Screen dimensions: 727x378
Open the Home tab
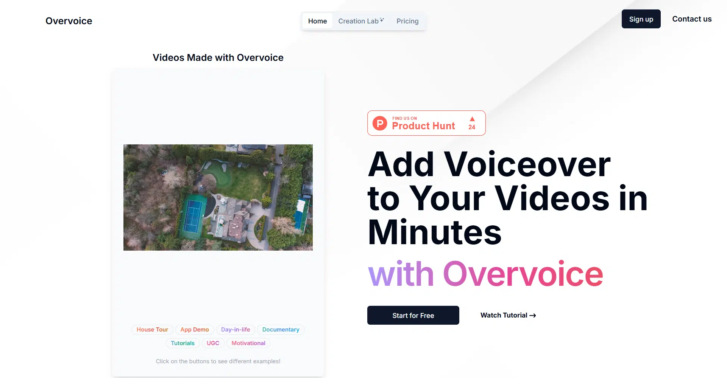[x=317, y=21]
